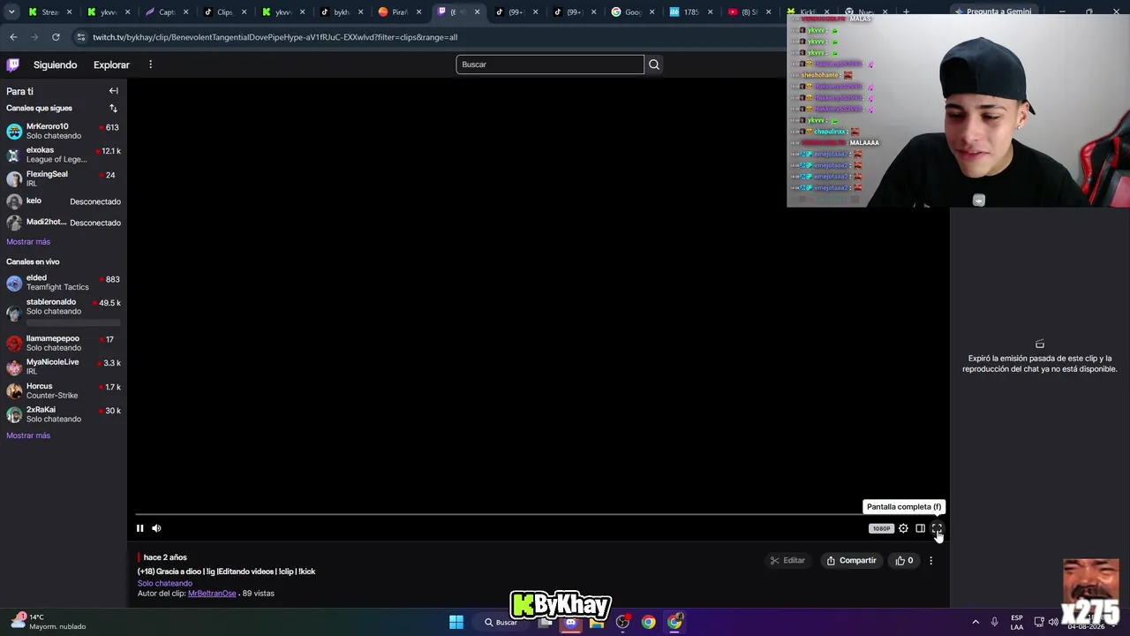
Task: Switch to the Pirañ browser tab
Action: pos(399,12)
